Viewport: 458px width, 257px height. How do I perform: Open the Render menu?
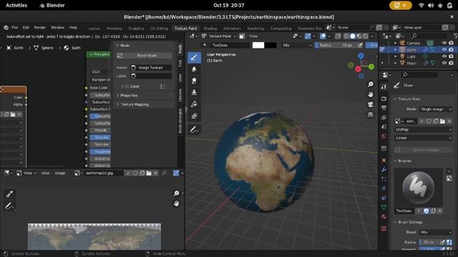pos(40,27)
